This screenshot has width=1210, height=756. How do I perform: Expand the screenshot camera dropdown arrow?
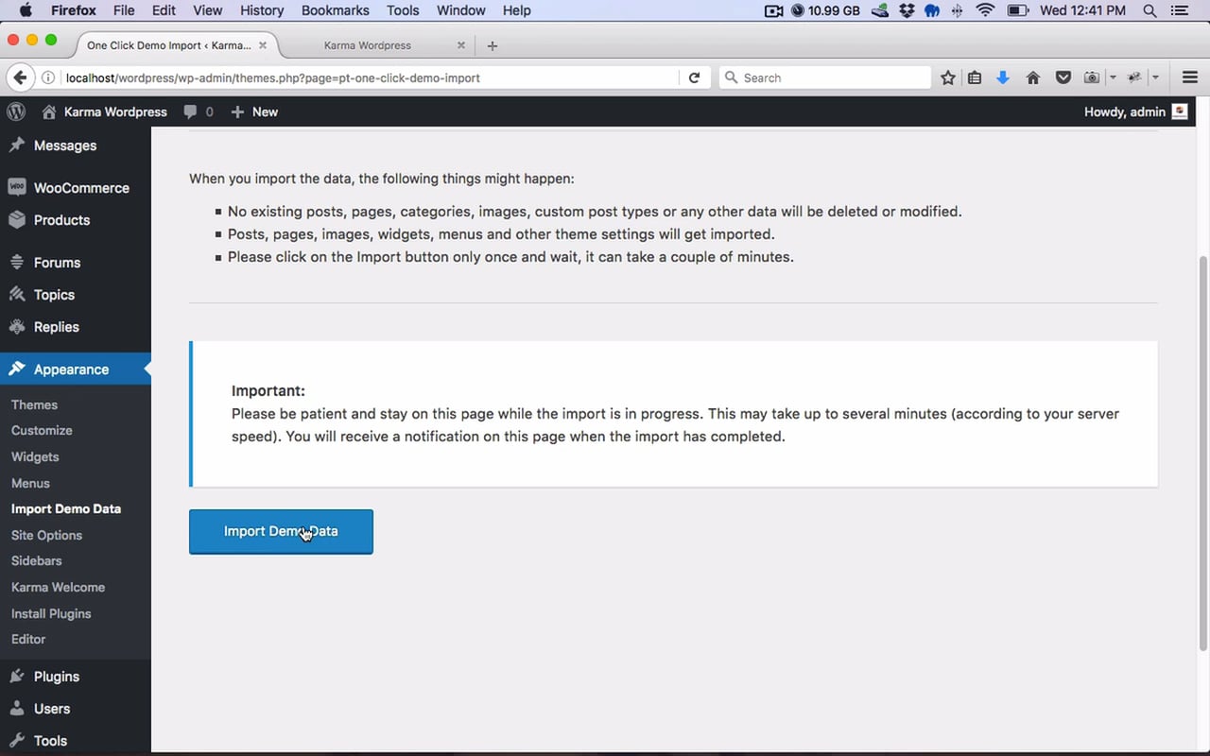coord(1113,77)
